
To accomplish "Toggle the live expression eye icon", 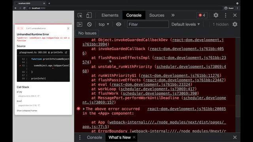I will pyautogui.click(x=119, y=24).
